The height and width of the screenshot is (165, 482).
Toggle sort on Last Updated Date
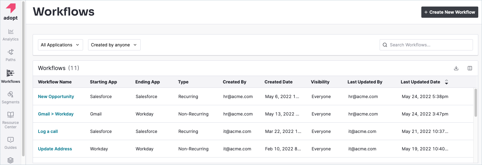[x=447, y=82]
